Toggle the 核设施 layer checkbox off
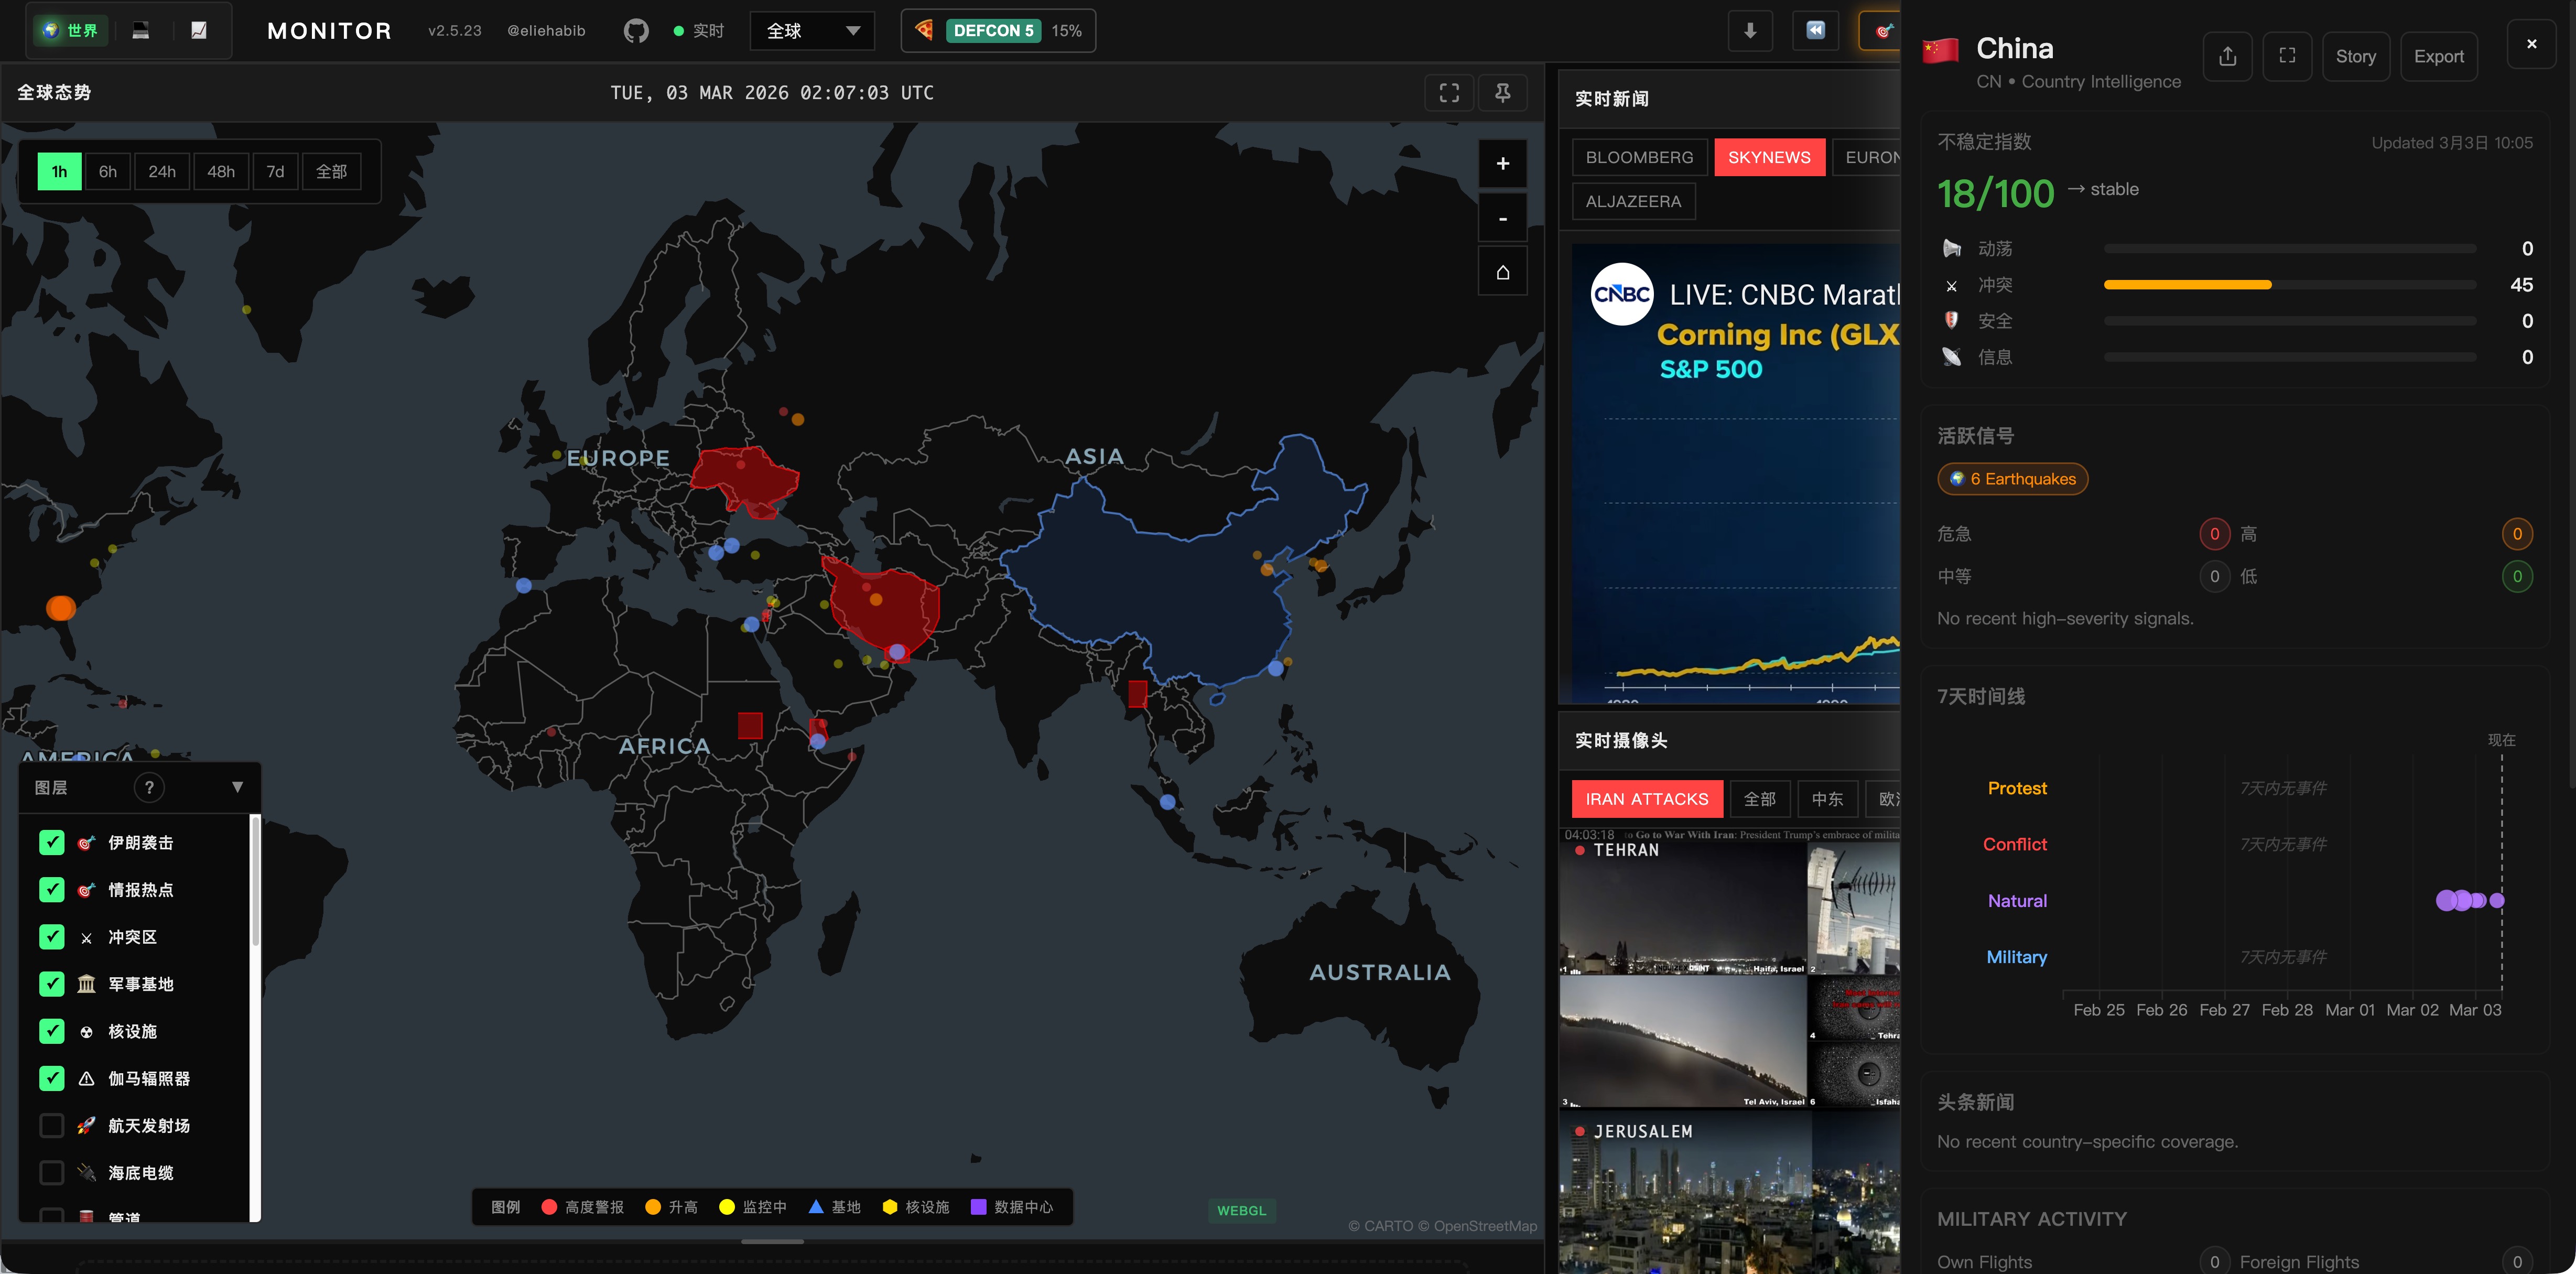2576x1274 pixels. [52, 1031]
